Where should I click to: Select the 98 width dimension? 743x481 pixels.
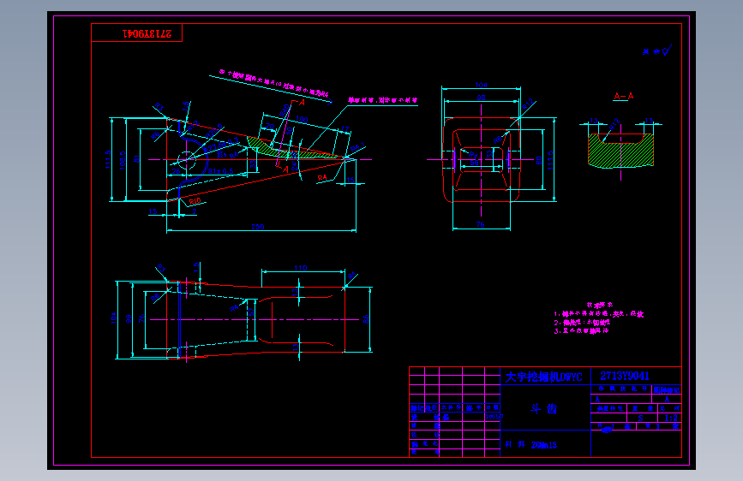tap(481, 98)
